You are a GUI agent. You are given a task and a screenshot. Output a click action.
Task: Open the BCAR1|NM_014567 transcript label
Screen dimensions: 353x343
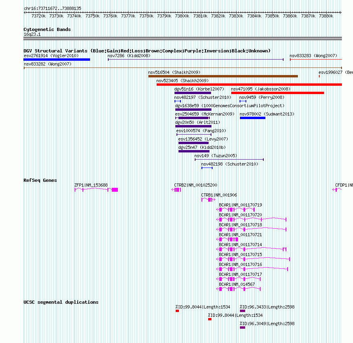tap(237, 284)
